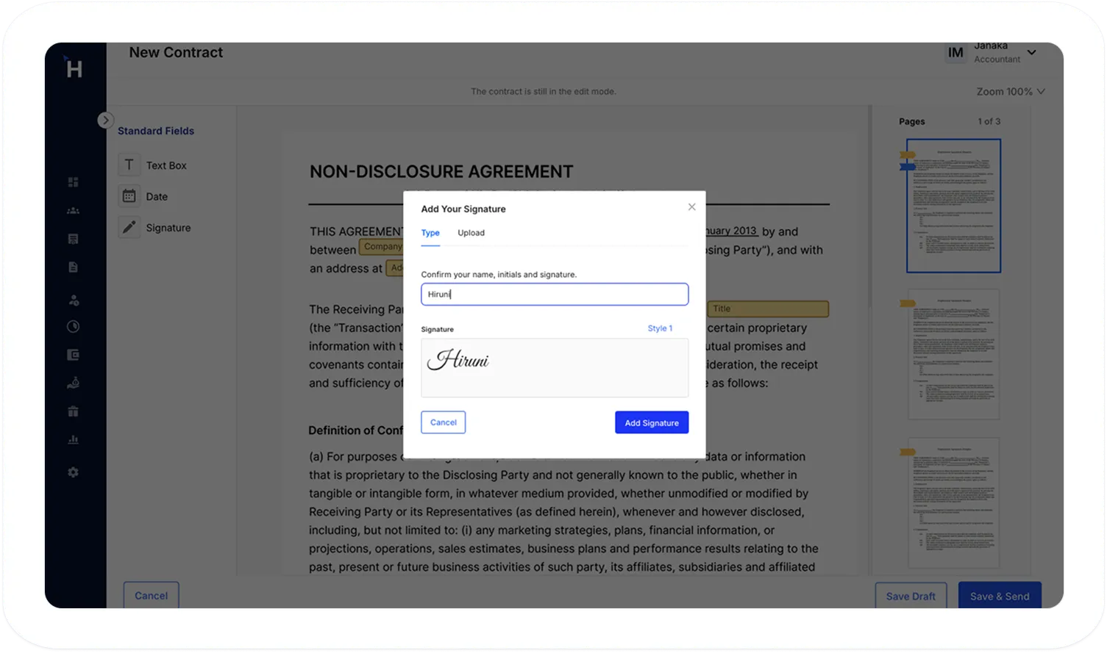This screenshot has height=653, width=1107.
Task: Click the IM user avatar
Action: 955,52
